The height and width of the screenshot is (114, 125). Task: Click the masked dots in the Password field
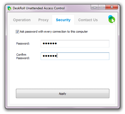[50, 43]
